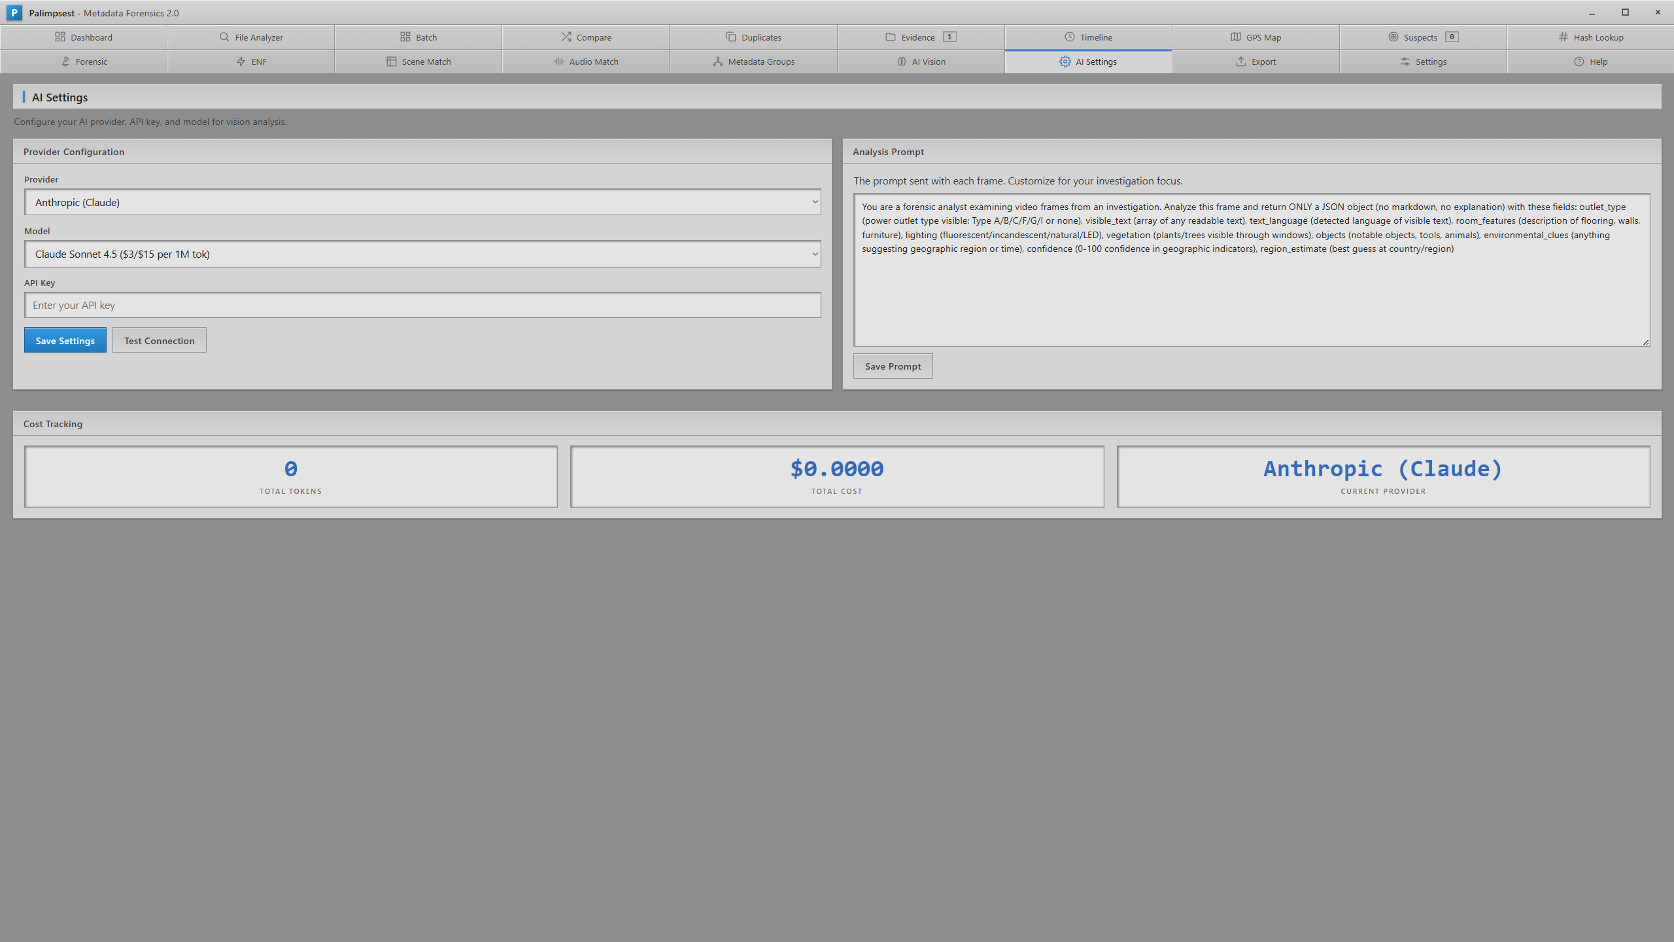
Task: Click the Save Settings button
Action: pyautogui.click(x=65, y=340)
